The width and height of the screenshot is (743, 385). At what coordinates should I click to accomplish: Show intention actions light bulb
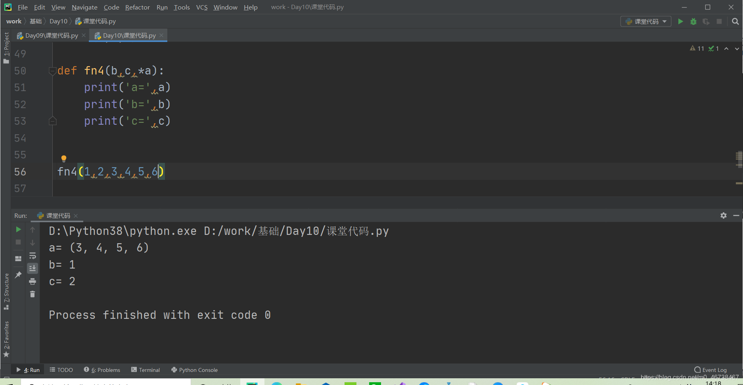click(64, 159)
